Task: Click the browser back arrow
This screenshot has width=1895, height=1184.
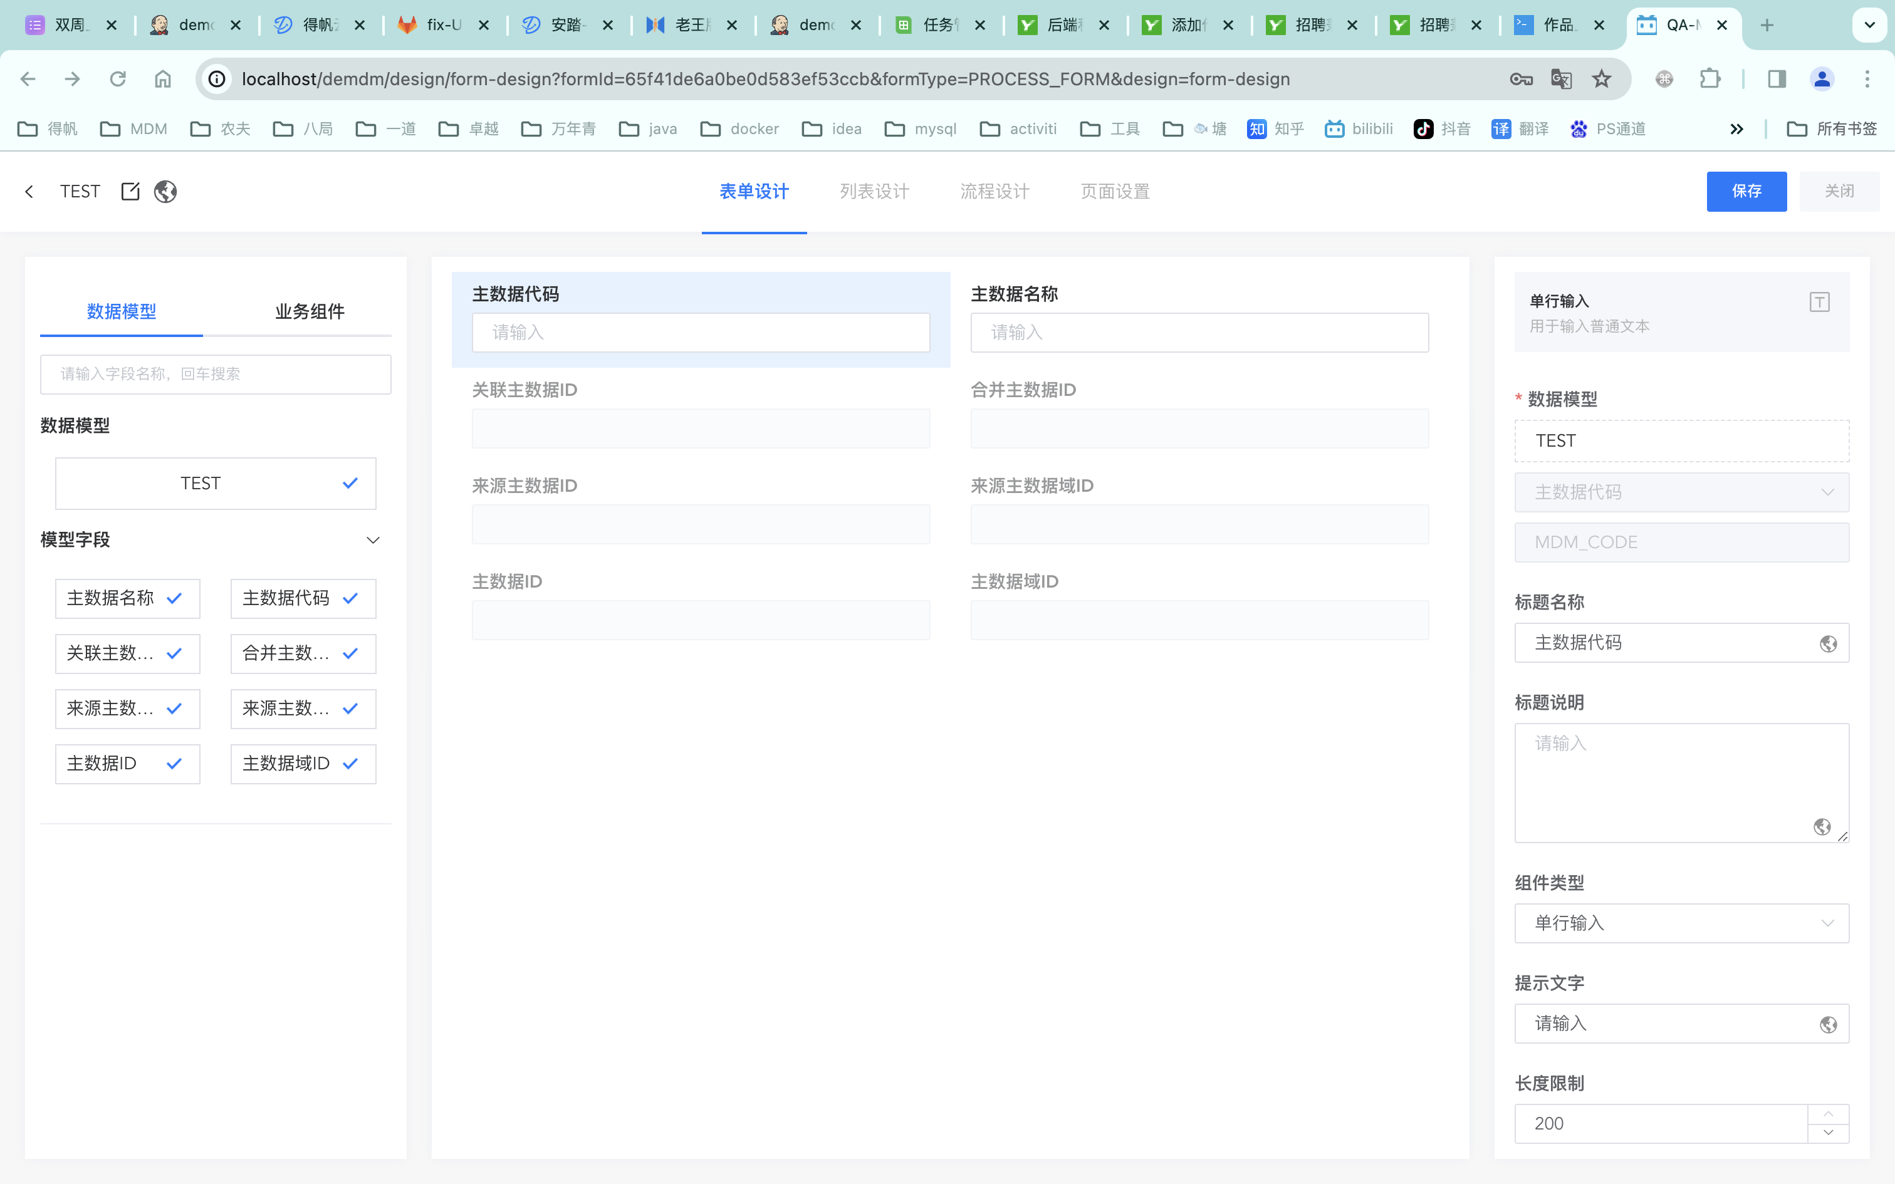Action: [x=28, y=79]
